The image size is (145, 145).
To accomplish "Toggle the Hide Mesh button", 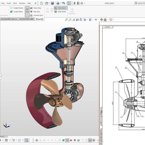I will click(61, 8).
